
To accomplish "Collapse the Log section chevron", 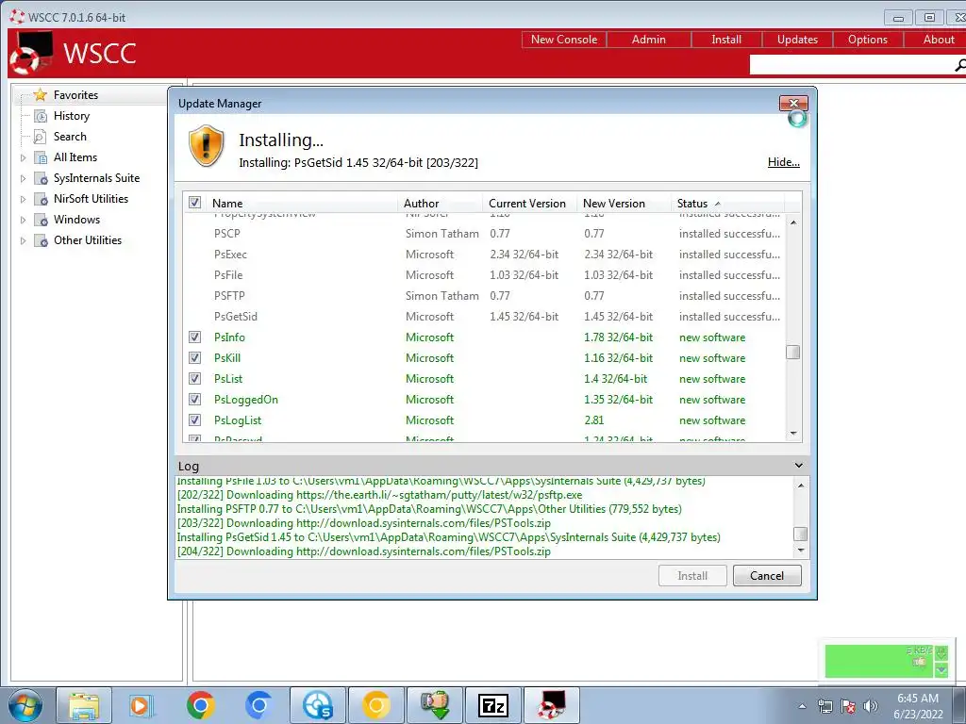I will 799,466.
